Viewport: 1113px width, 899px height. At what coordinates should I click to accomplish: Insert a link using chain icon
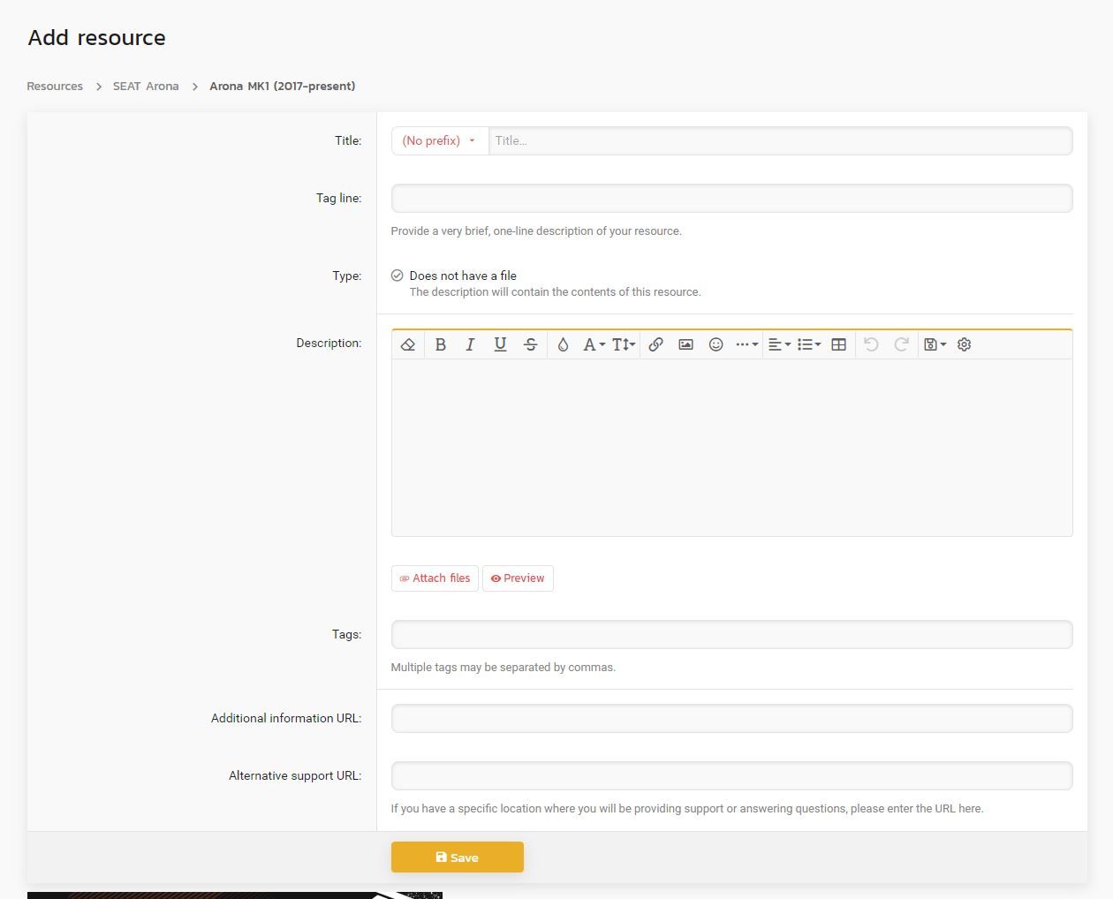tap(655, 344)
